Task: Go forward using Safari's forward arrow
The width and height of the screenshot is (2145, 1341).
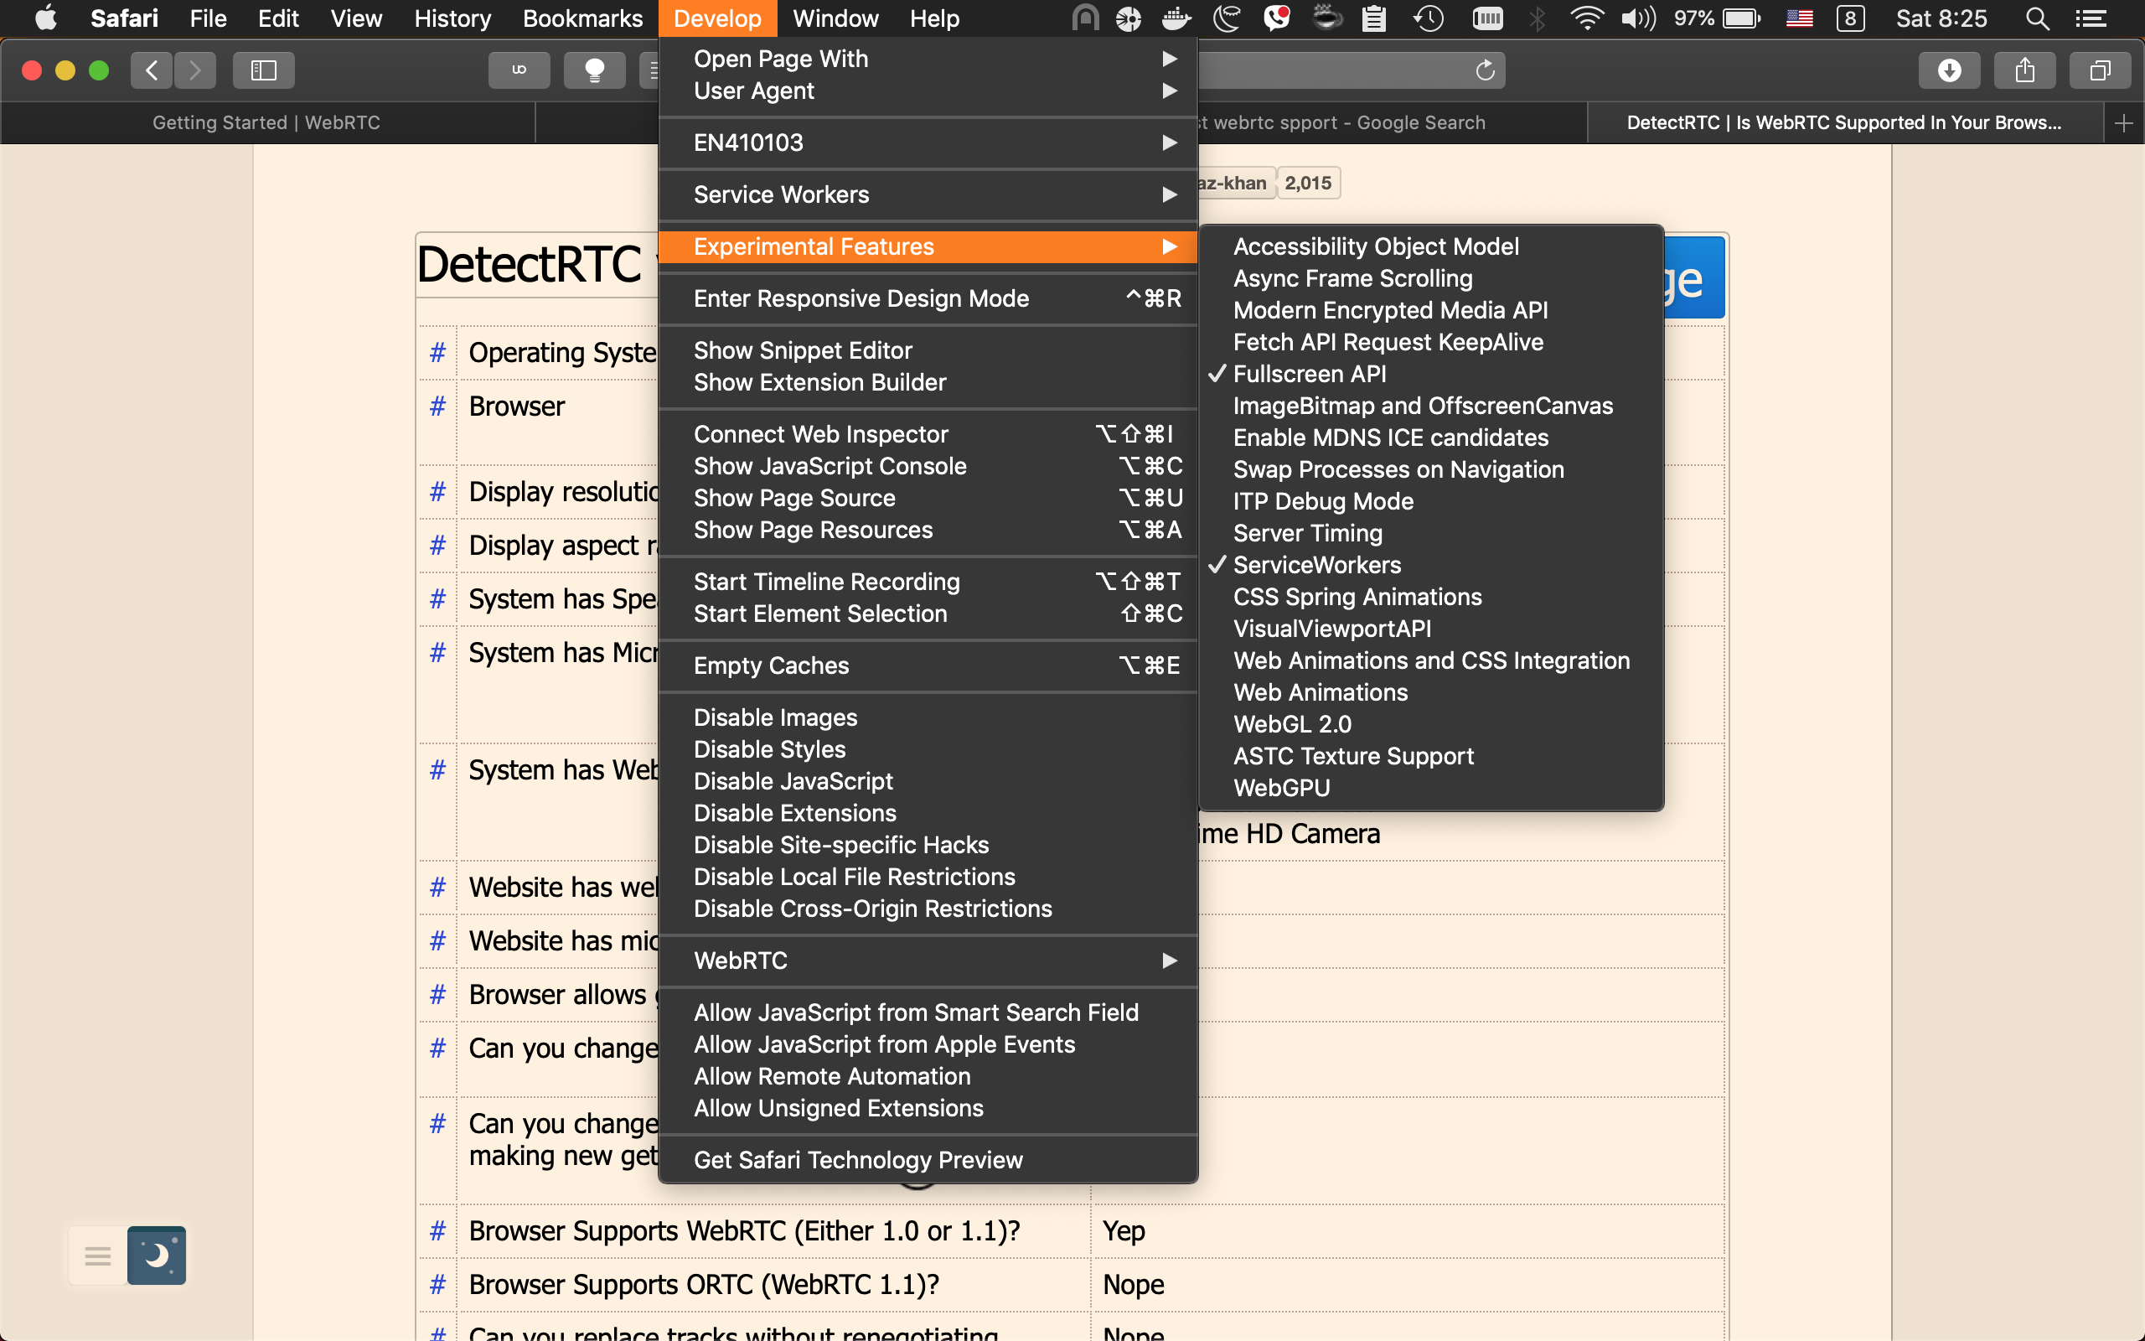Action: point(195,70)
